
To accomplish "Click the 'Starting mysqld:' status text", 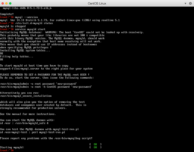I will coord(12,147).
